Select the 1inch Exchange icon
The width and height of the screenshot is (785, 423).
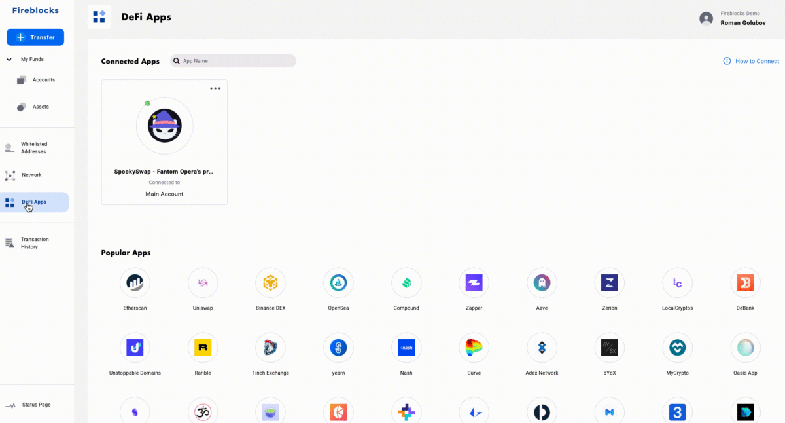click(x=270, y=348)
